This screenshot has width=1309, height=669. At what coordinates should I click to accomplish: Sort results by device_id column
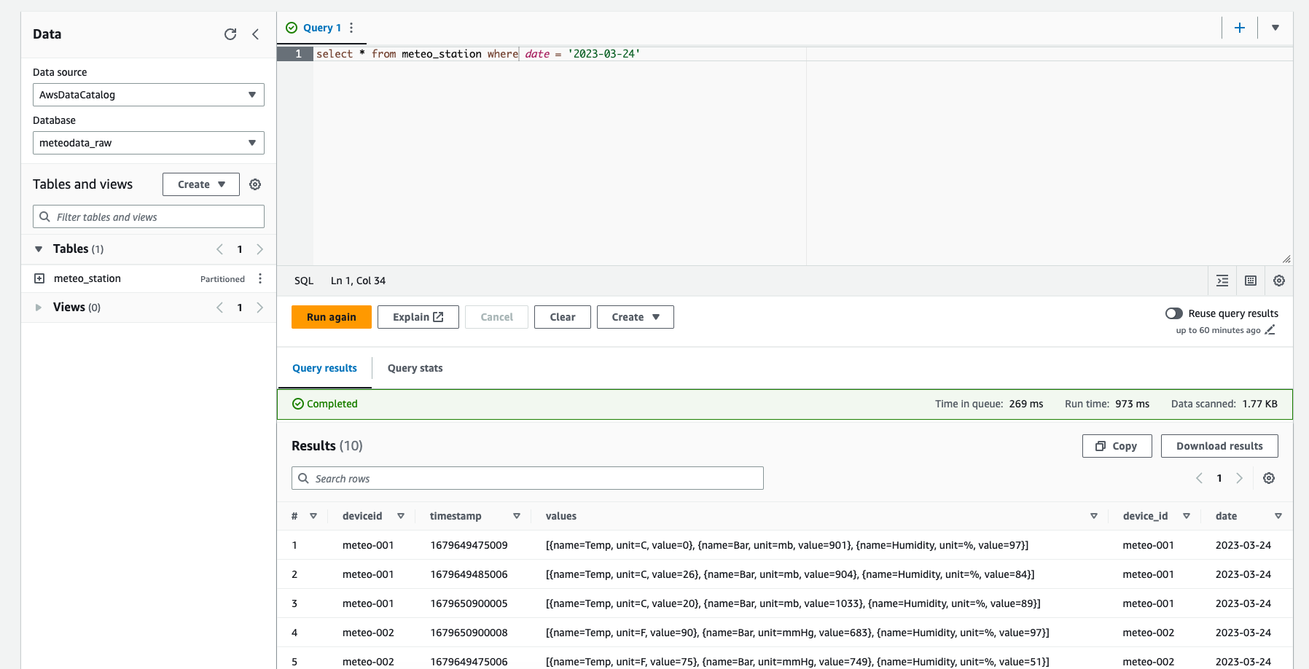click(x=1187, y=516)
